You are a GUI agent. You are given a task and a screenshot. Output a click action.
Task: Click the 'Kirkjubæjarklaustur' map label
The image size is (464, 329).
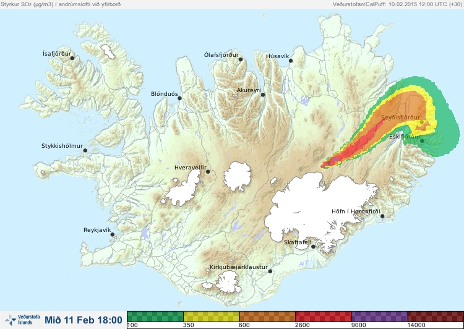(239, 267)
